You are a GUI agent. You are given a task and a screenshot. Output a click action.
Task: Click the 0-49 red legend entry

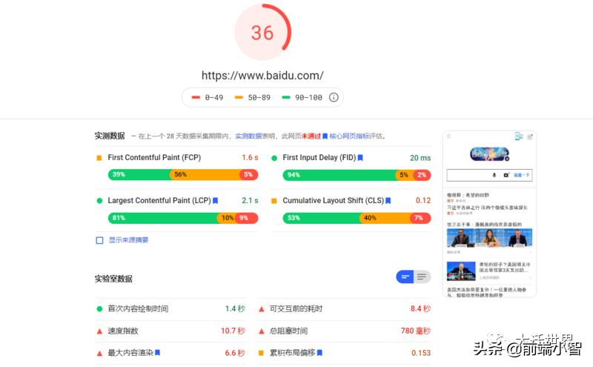pos(208,98)
